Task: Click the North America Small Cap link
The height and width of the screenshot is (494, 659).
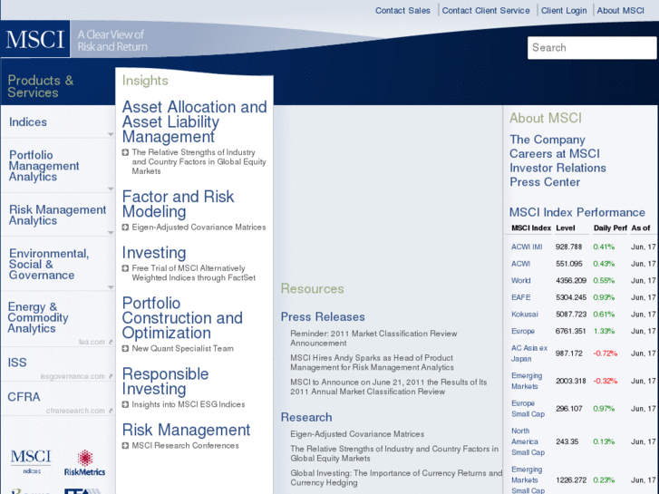Action: [x=528, y=441]
